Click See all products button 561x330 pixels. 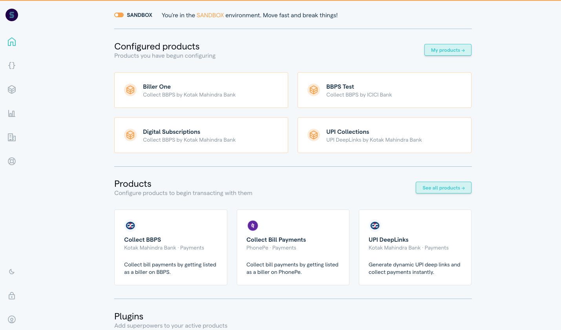point(443,188)
